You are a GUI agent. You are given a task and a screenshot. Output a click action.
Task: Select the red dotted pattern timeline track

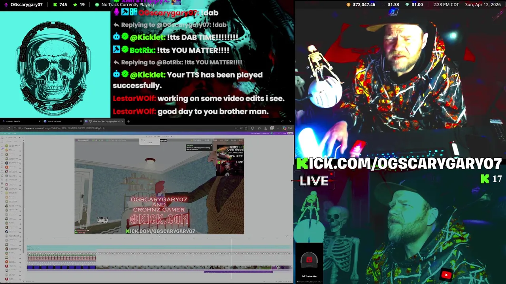point(61,258)
